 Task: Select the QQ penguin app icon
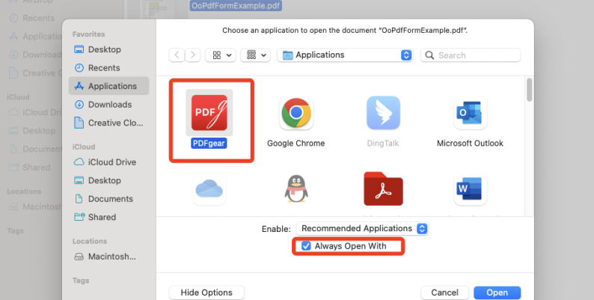296,189
